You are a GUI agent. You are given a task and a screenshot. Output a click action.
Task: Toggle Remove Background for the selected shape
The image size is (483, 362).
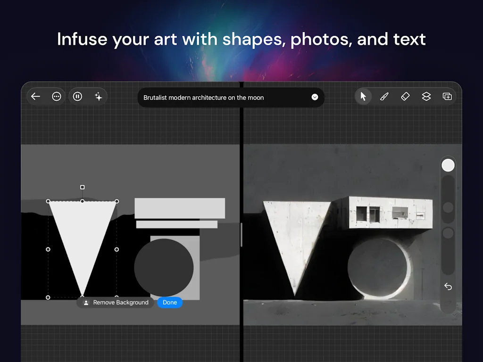pyautogui.click(x=115, y=302)
